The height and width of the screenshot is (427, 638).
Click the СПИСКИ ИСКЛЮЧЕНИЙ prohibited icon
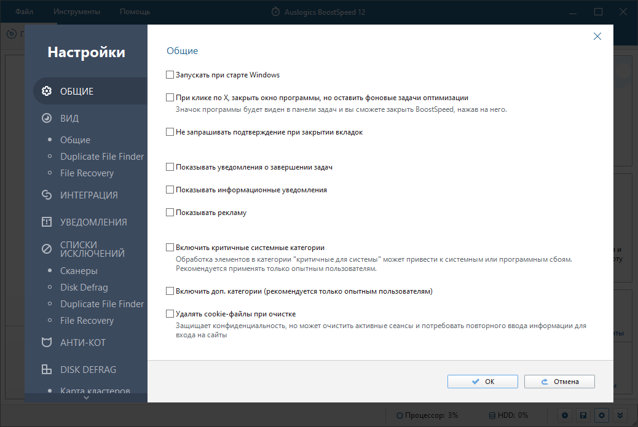coord(47,249)
